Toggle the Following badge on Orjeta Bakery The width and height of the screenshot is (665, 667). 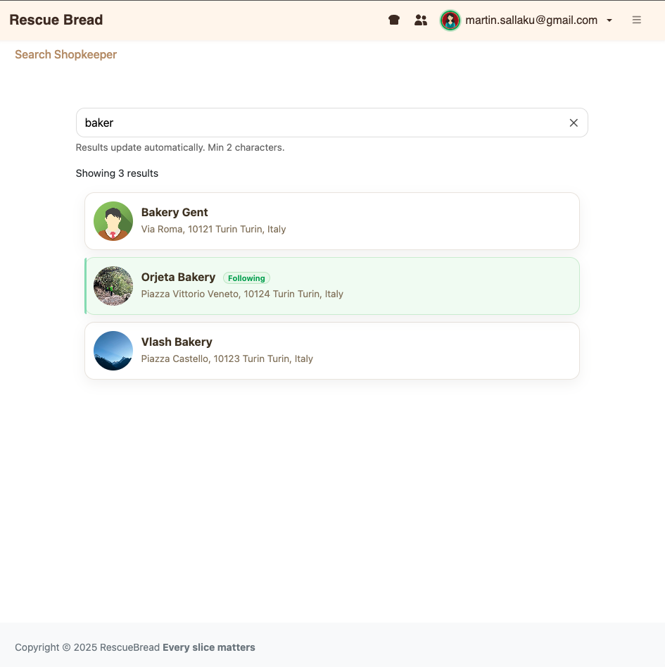point(246,278)
